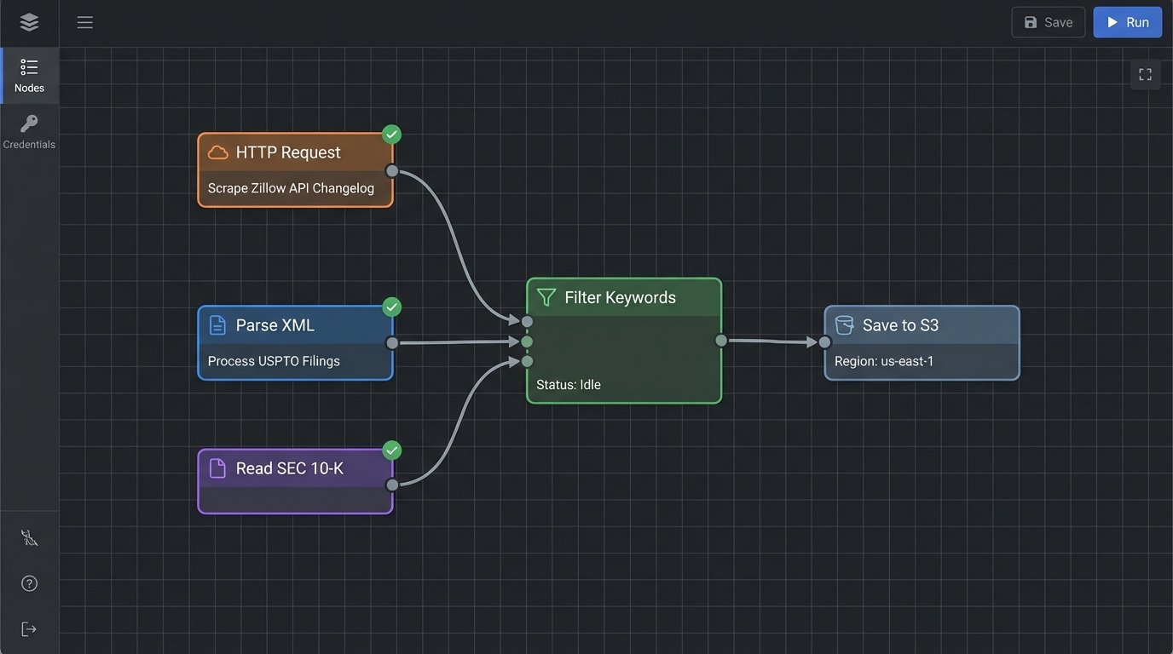Open the Credentials sidebar tab
1173x654 pixels.
[x=29, y=132]
